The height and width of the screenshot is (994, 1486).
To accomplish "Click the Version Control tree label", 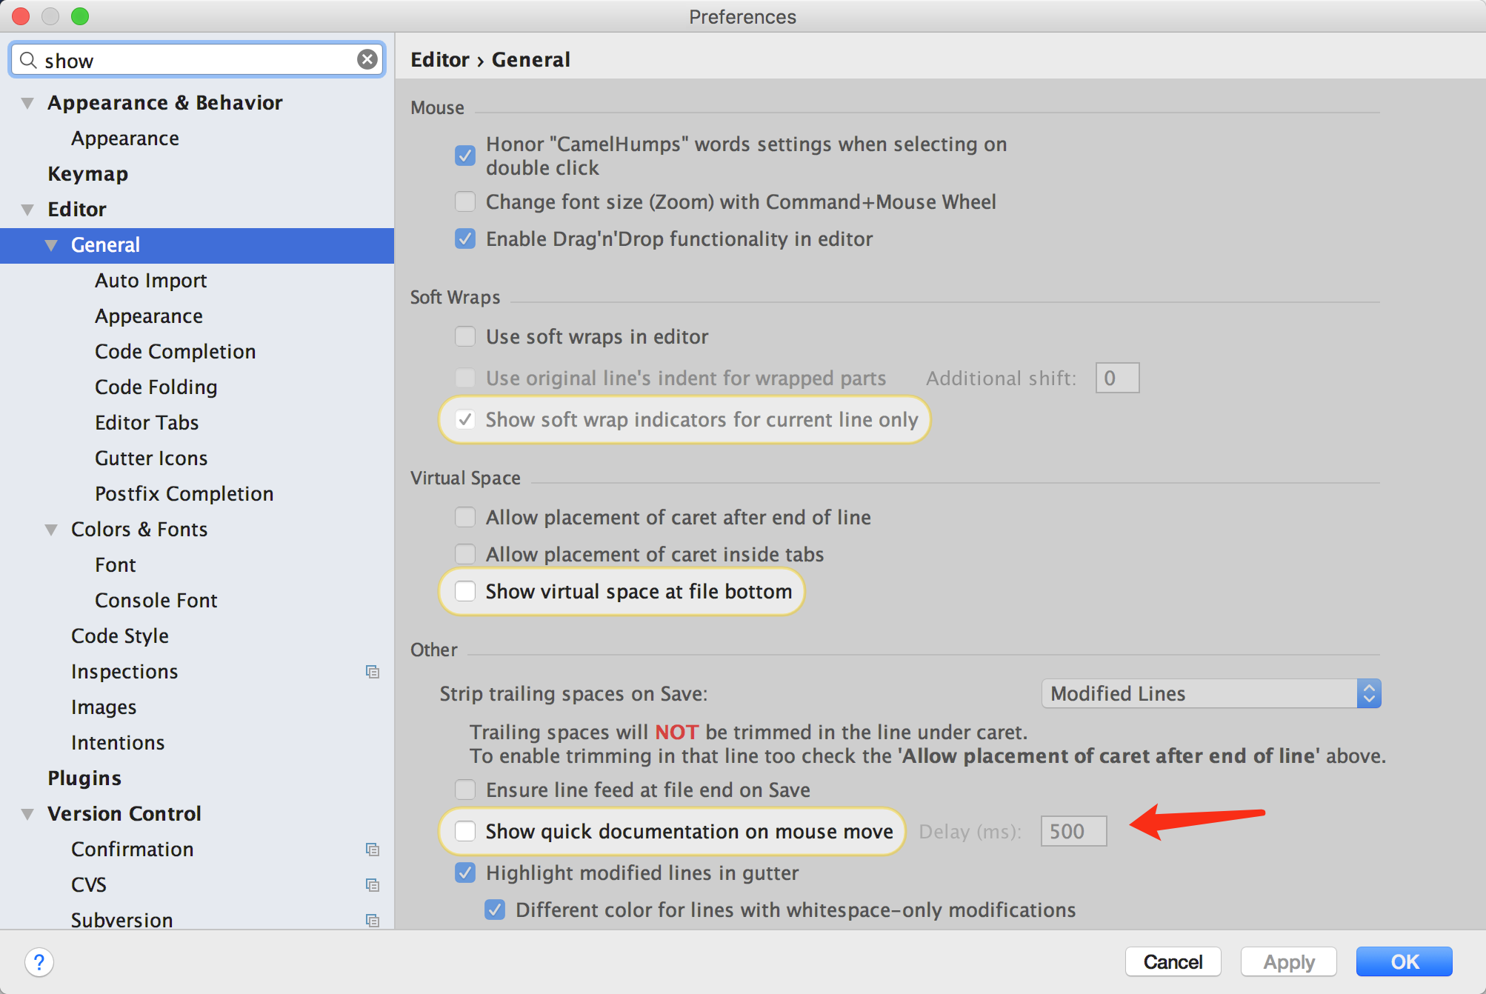I will pos(124,814).
